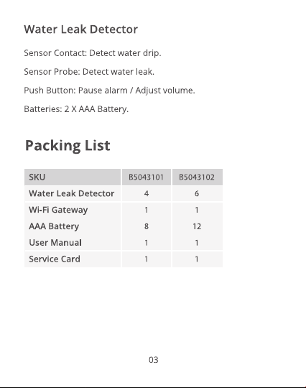
Task: Click the User Manual row label
Action: coord(55,243)
